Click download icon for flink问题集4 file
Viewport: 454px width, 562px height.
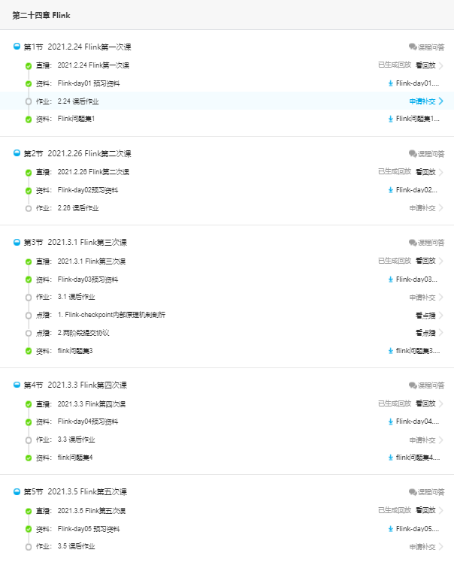coord(391,458)
